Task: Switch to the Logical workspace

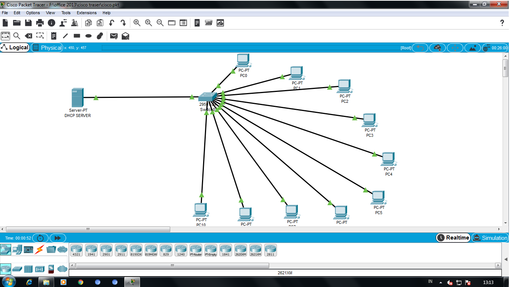Action: [x=15, y=47]
